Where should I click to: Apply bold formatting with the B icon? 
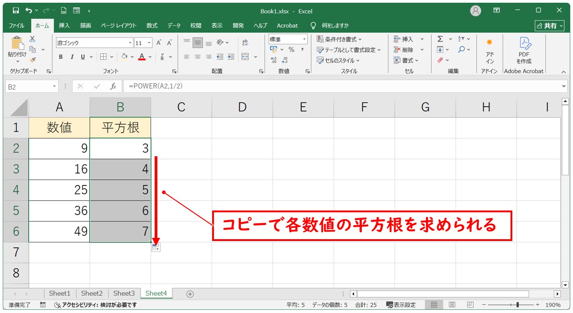[x=61, y=56]
